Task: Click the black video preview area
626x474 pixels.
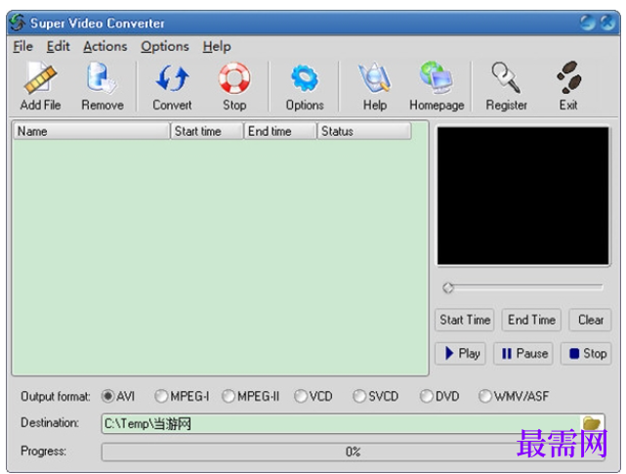Action: pos(522,195)
